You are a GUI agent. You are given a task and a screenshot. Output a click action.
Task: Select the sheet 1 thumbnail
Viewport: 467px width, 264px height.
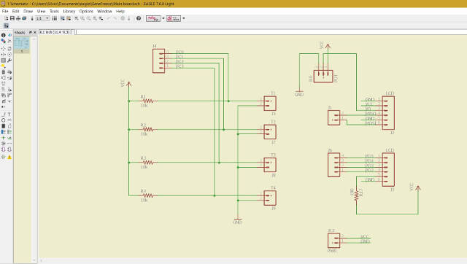[22, 45]
